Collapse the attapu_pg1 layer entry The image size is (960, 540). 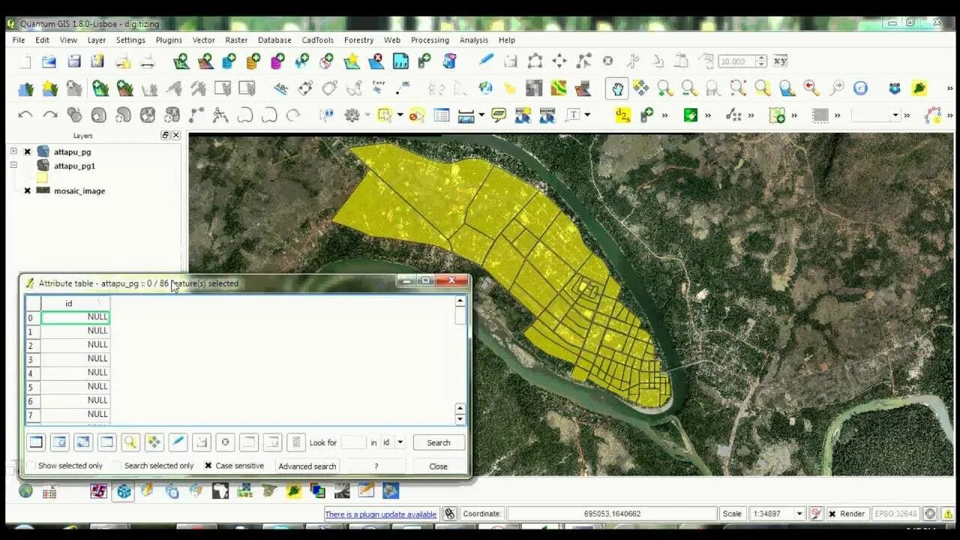13,166
